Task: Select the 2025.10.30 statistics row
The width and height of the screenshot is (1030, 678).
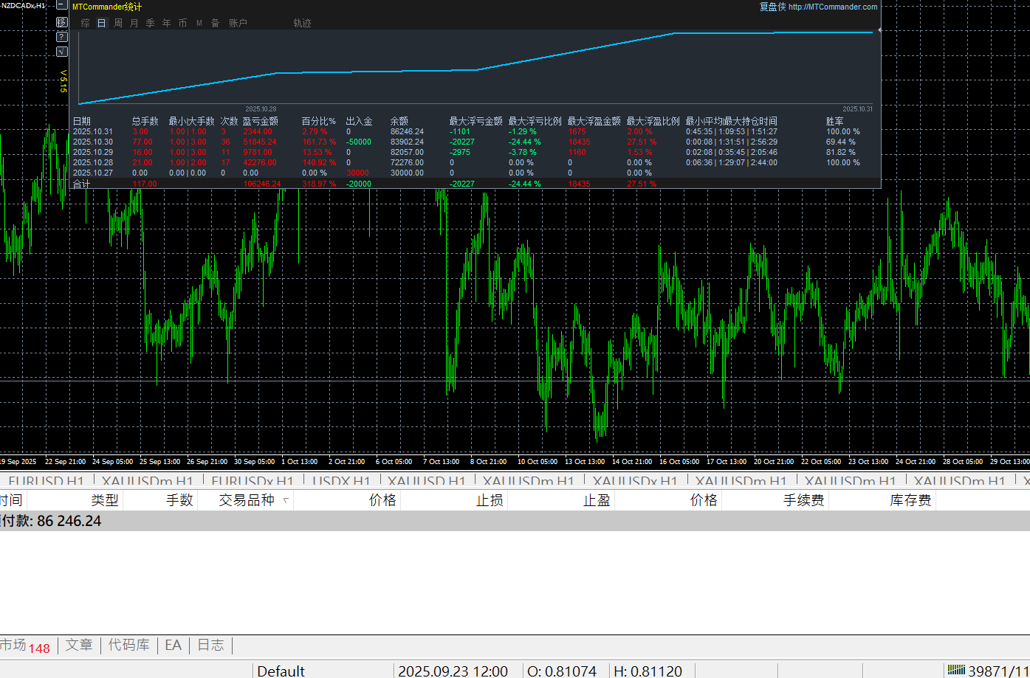Action: coord(93,142)
